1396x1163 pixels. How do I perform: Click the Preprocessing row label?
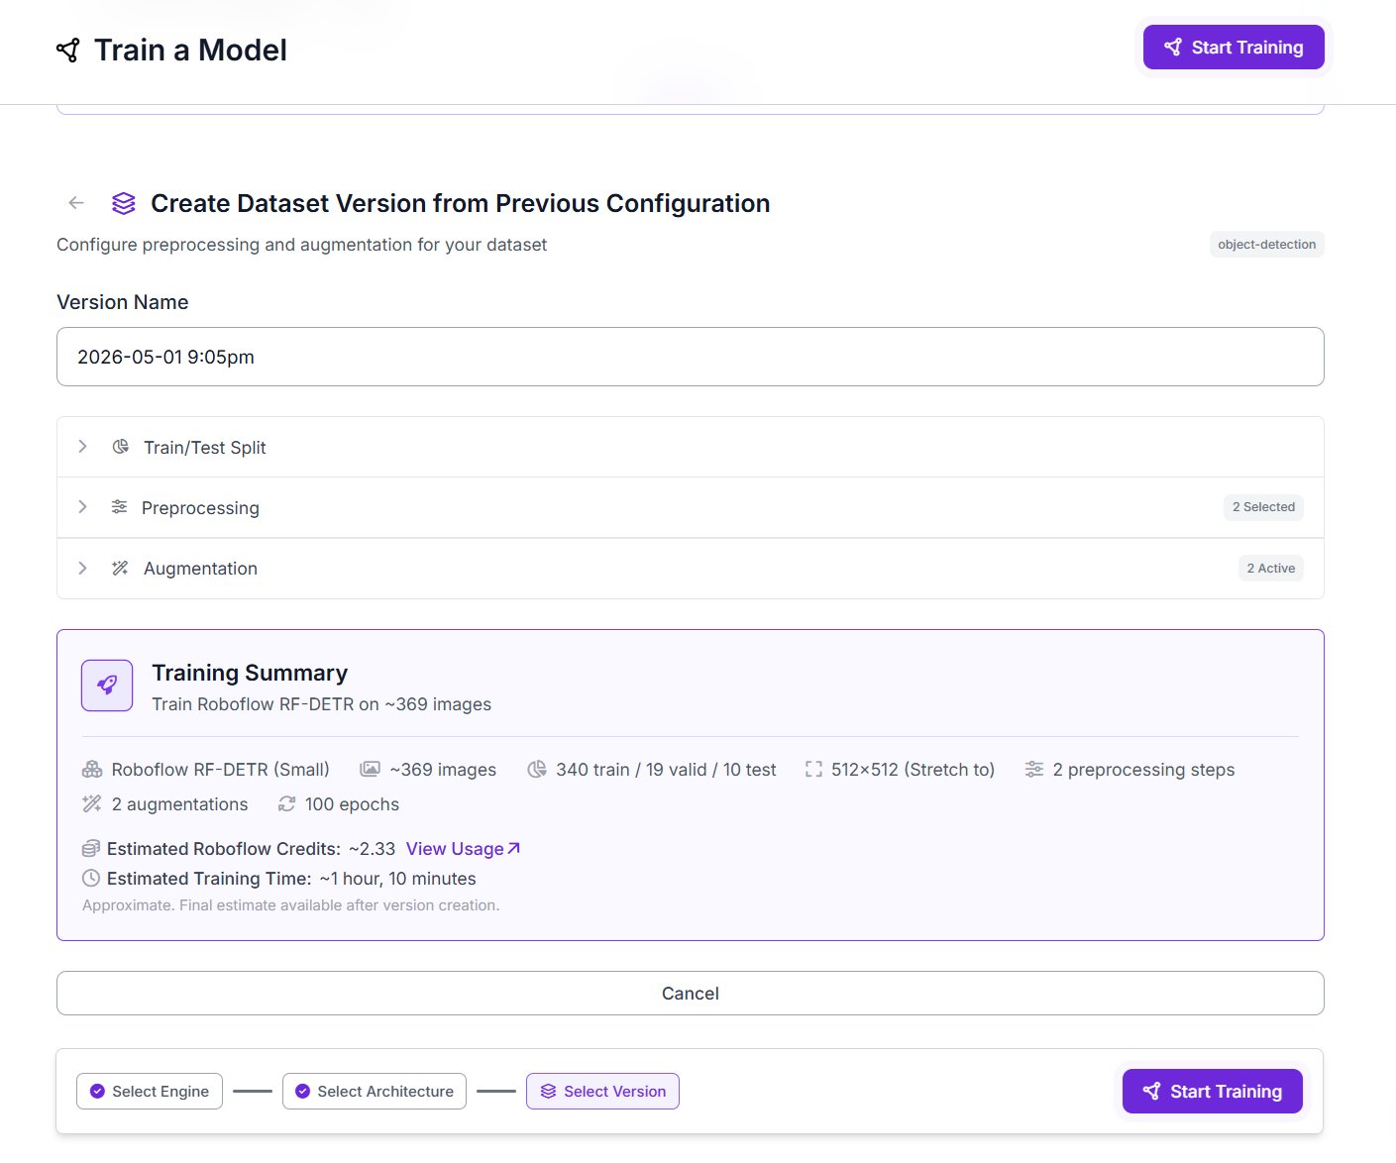(x=200, y=508)
